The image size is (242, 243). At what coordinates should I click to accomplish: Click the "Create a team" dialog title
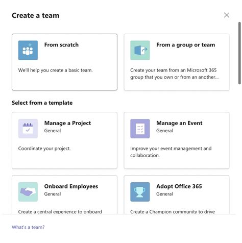tap(35, 15)
